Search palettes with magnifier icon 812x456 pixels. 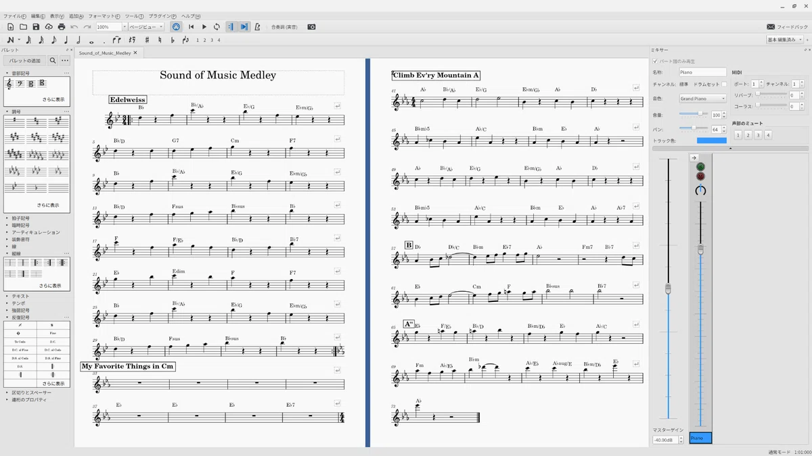[53, 61]
